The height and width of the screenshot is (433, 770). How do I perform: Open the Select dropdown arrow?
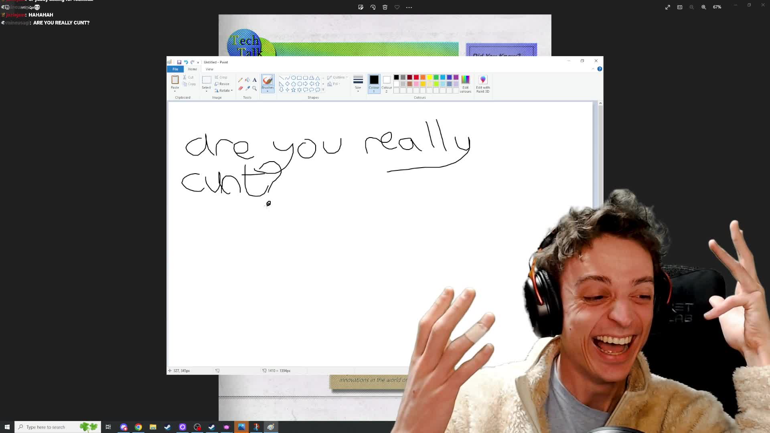point(207,91)
